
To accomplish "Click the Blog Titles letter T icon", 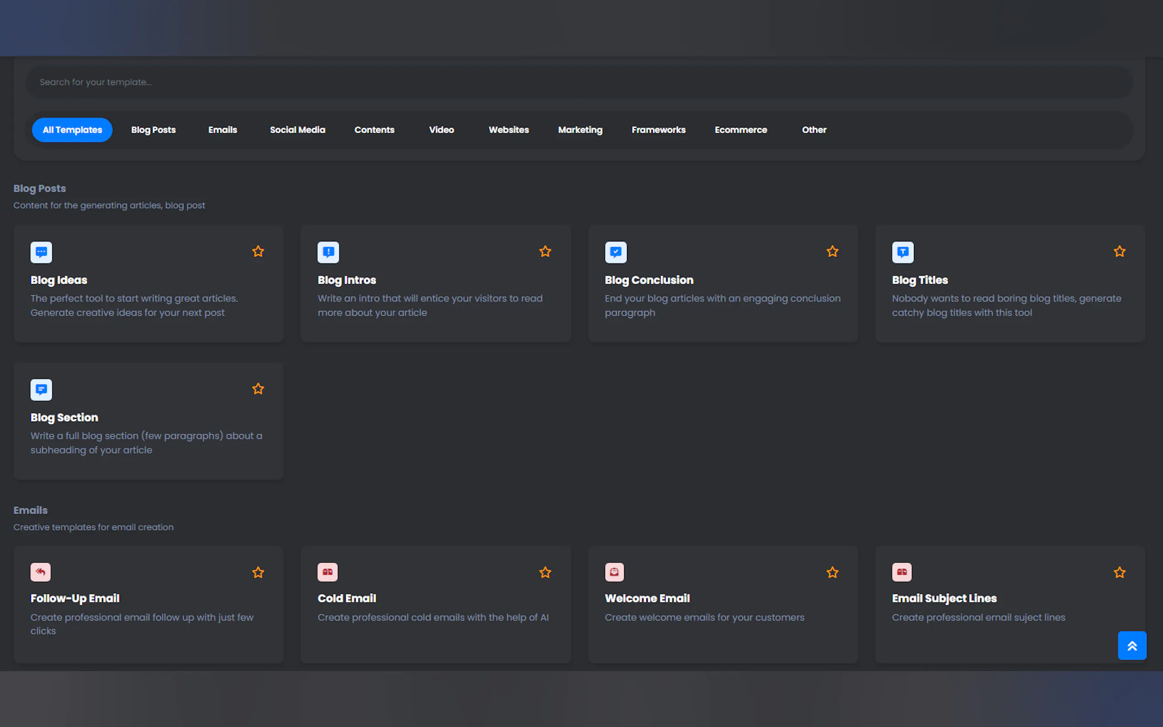I will 902,252.
